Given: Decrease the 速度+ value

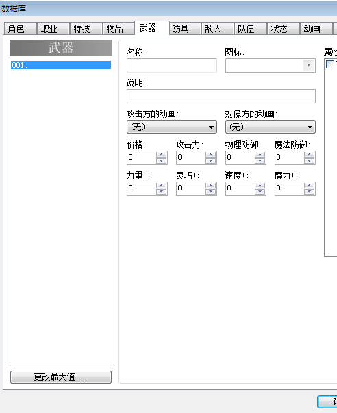Looking at the screenshot, I should [260, 192].
